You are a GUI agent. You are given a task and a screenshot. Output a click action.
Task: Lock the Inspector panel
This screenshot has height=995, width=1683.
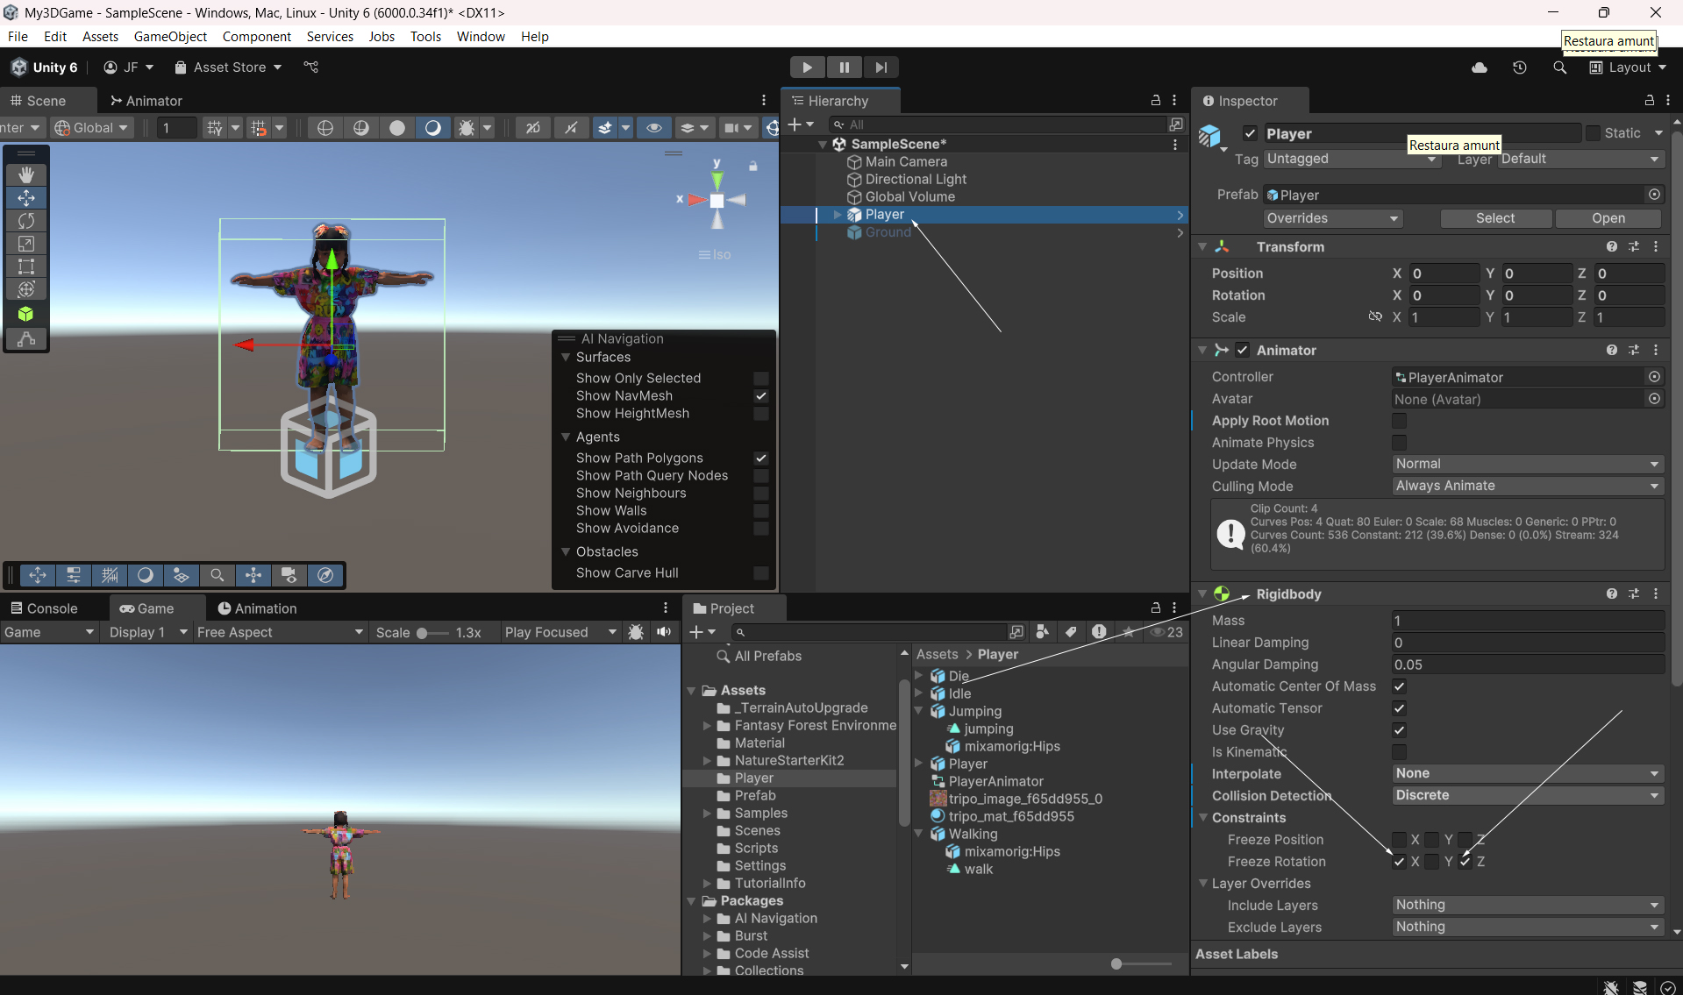tap(1649, 101)
